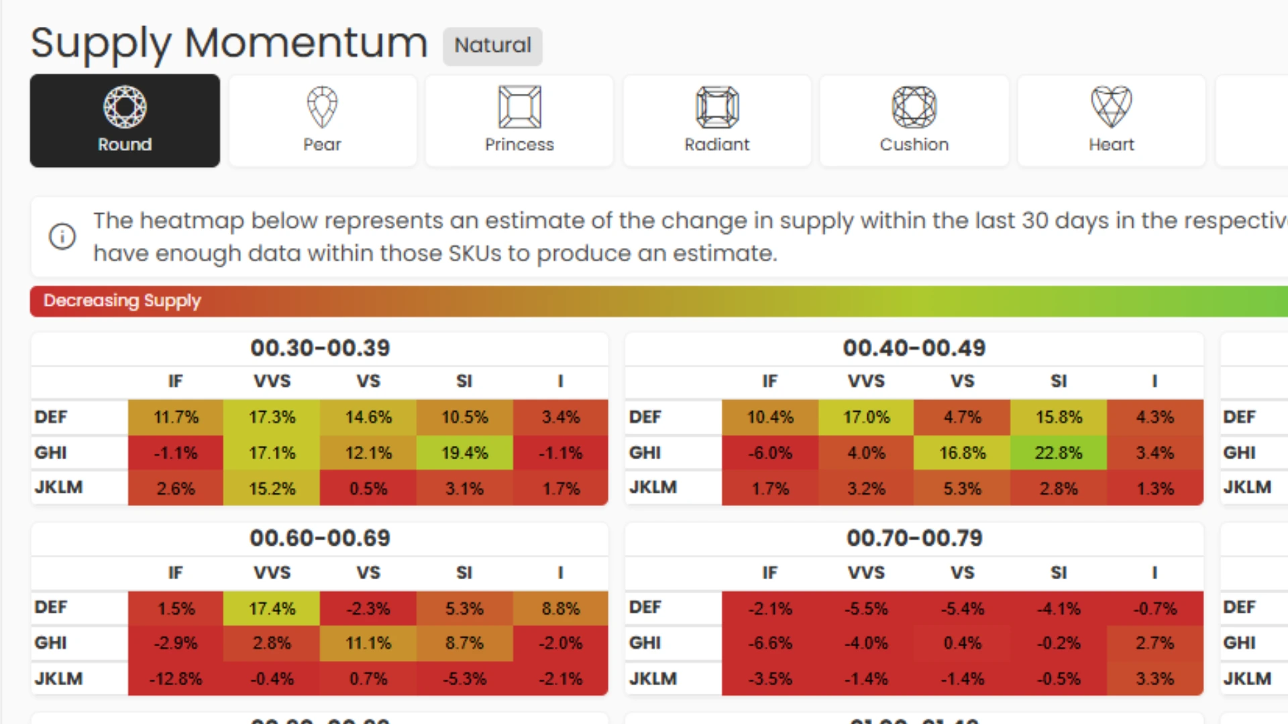Click the 16.8% heatmap cell
Image resolution: width=1288 pixels, height=724 pixels.
(962, 453)
